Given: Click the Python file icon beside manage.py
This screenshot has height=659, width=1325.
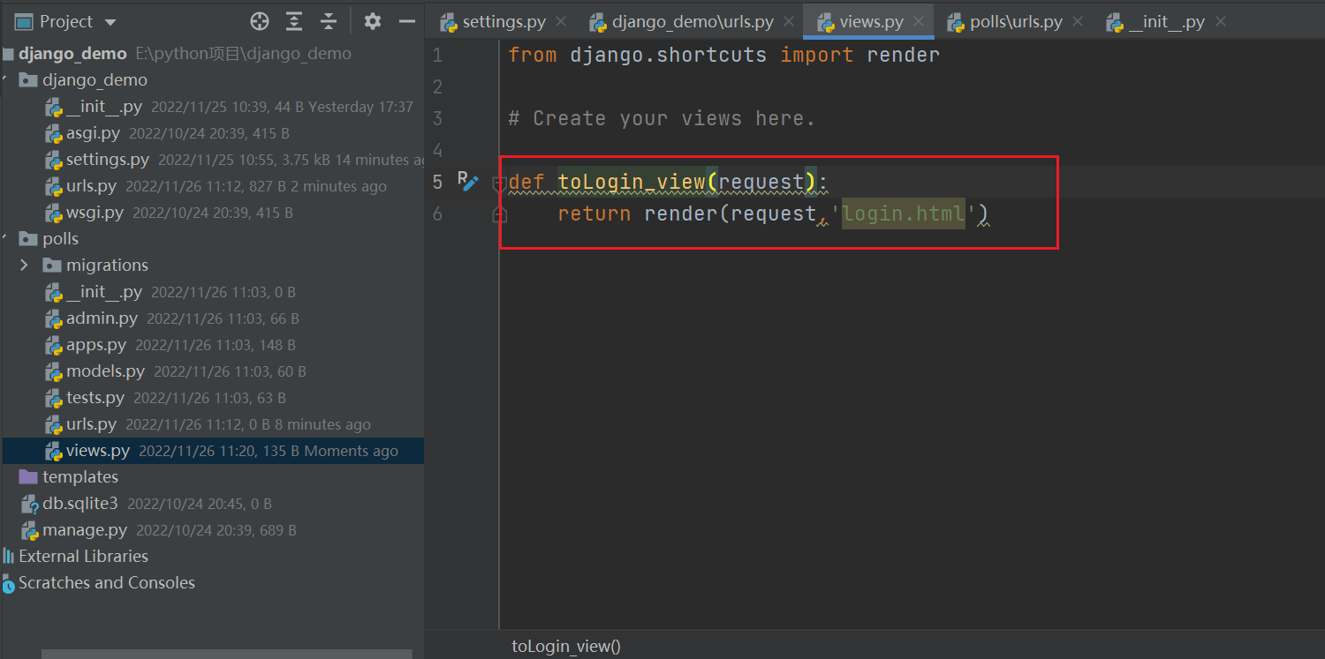Looking at the screenshot, I should (29, 531).
